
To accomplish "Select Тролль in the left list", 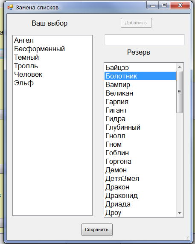I will 52,66.
